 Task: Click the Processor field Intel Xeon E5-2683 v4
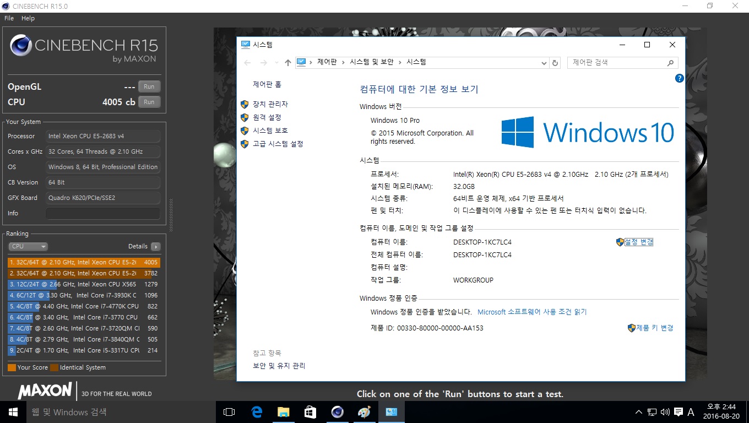coord(103,136)
